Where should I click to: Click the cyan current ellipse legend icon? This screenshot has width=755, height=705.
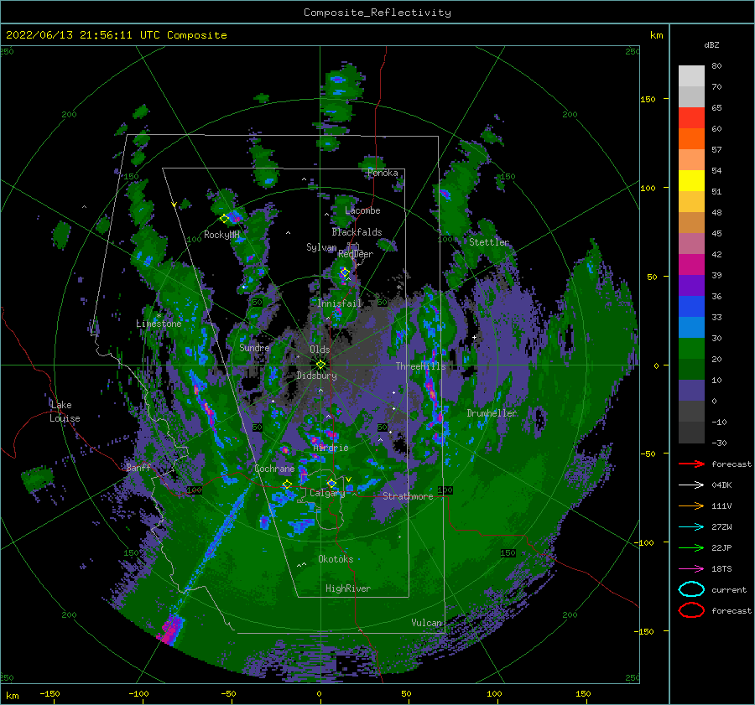click(691, 589)
